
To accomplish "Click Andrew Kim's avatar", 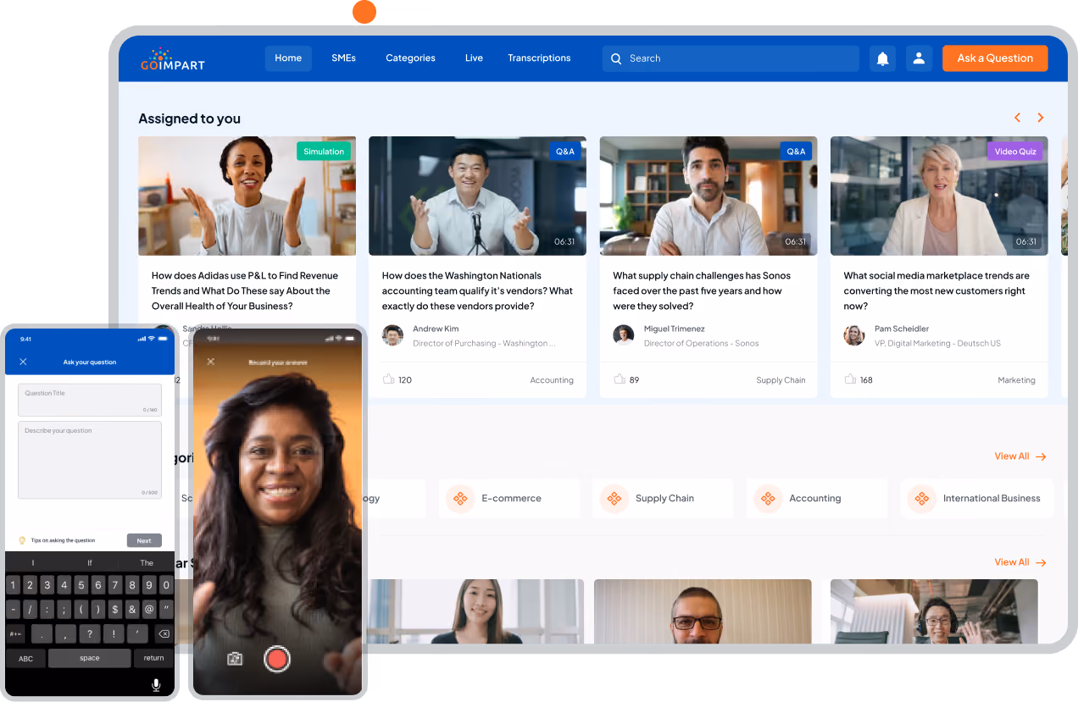I will click(392, 335).
